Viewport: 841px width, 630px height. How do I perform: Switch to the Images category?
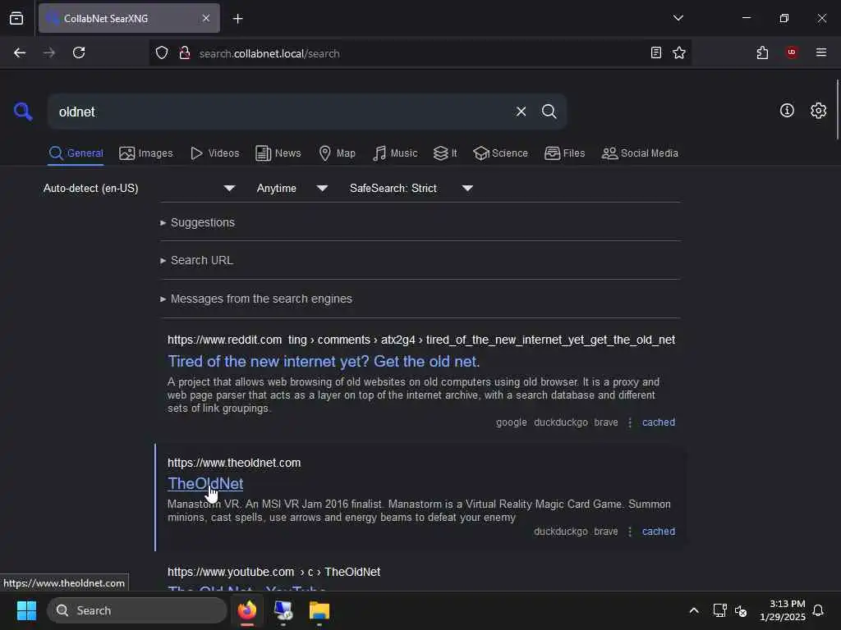click(x=146, y=153)
